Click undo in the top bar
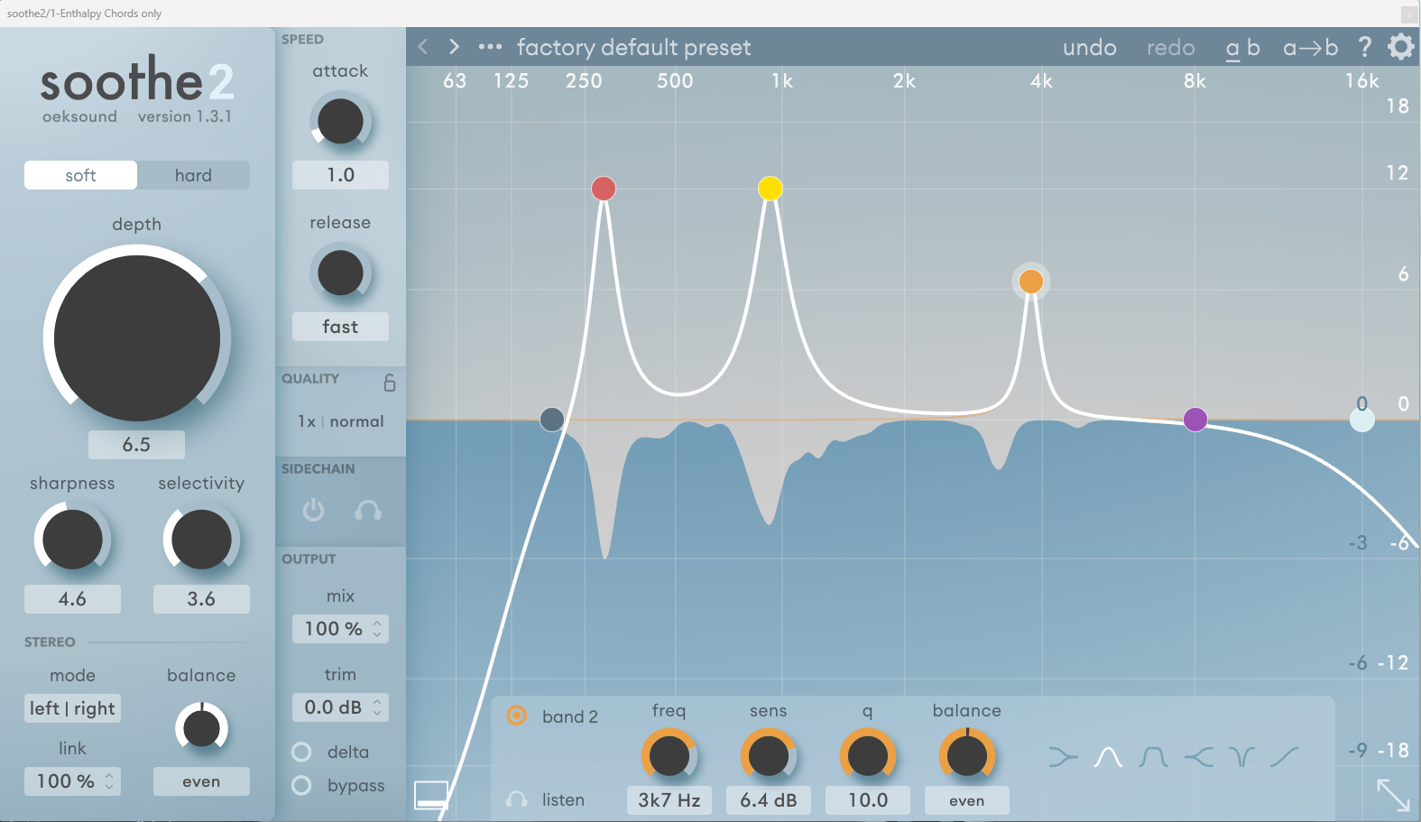 click(x=1089, y=47)
